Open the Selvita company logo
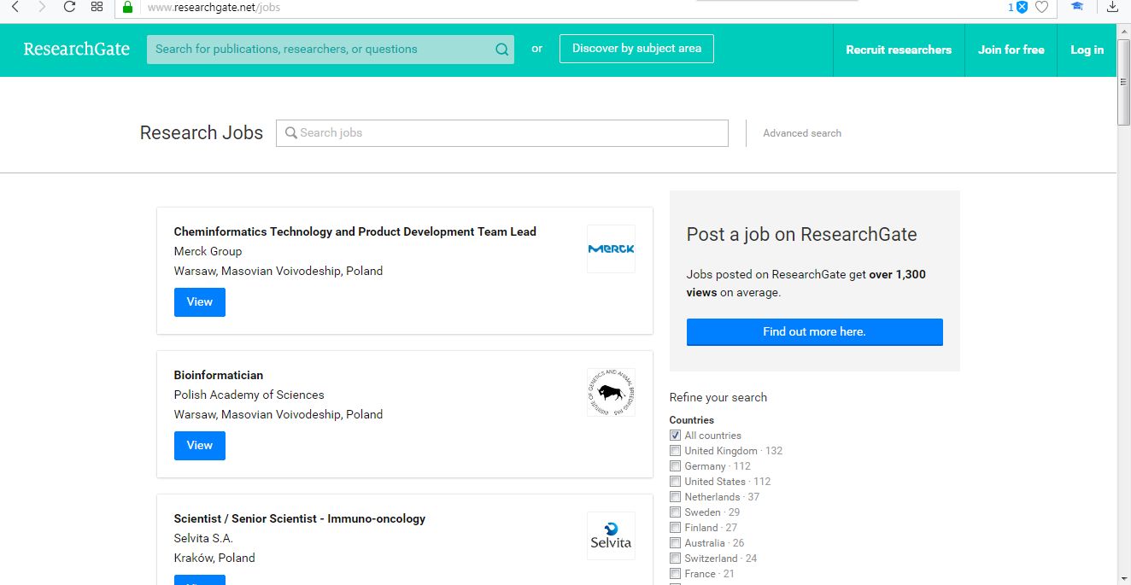The width and height of the screenshot is (1131, 585). point(611,535)
